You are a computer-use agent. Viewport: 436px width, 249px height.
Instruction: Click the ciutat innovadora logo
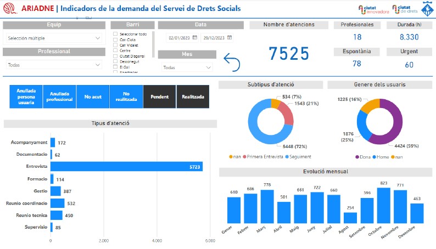(x=373, y=9)
